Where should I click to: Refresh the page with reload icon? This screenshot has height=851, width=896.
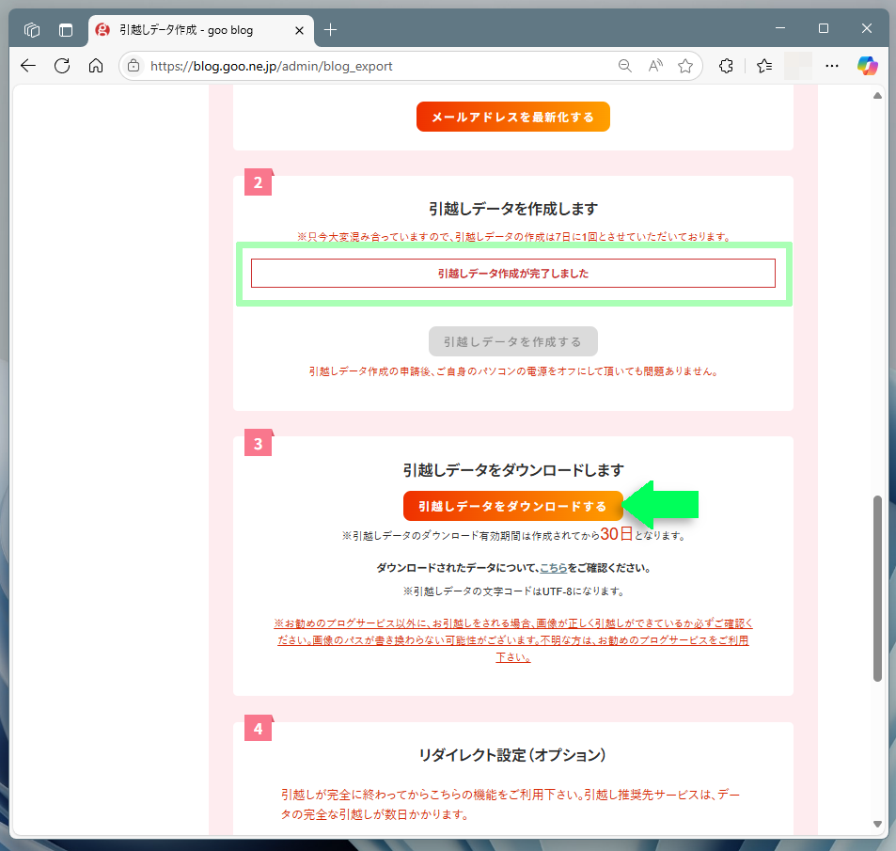62,66
